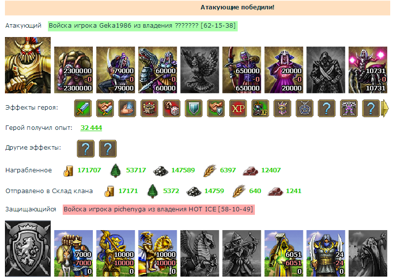Viewport: 408px width, 279px height.
Task: Select the archer unit tile with 650000
Action: click(x=242, y=70)
